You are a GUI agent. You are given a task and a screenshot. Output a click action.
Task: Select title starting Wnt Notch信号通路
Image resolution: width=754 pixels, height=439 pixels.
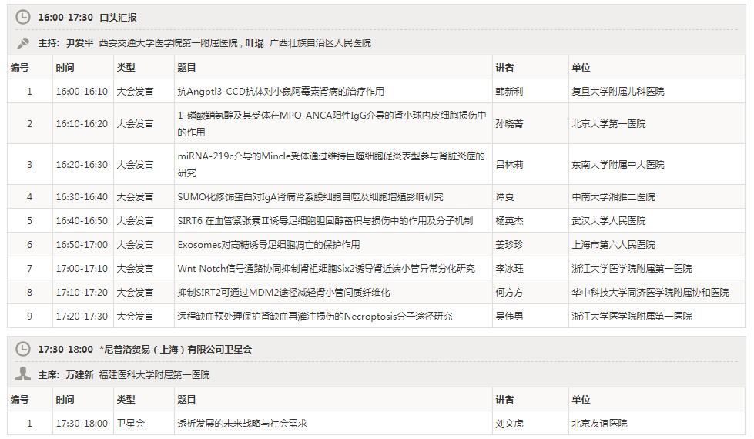click(x=326, y=268)
